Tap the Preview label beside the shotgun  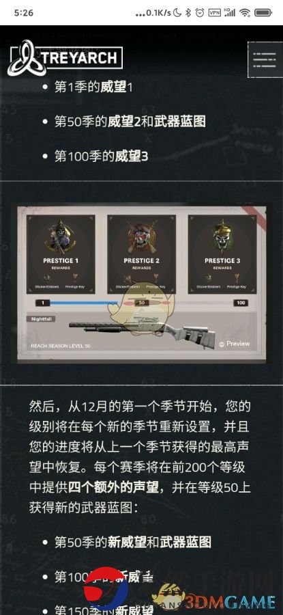coord(235,344)
